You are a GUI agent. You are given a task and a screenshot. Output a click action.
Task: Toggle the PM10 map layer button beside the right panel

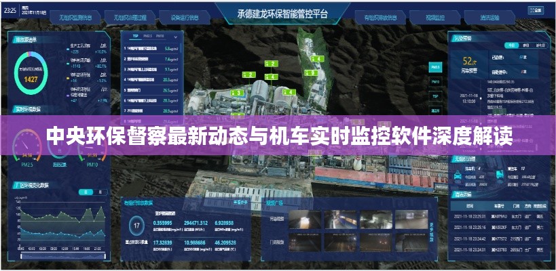click(x=435, y=82)
